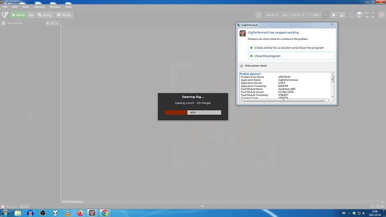Open the View menu
Viewport: 386px width, 217px height.
(26, 7)
